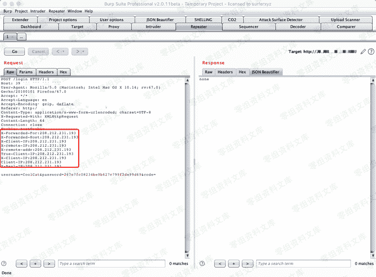Open the Intruder menu in menu bar
This screenshot has height=277, width=376.
tap(38, 11)
